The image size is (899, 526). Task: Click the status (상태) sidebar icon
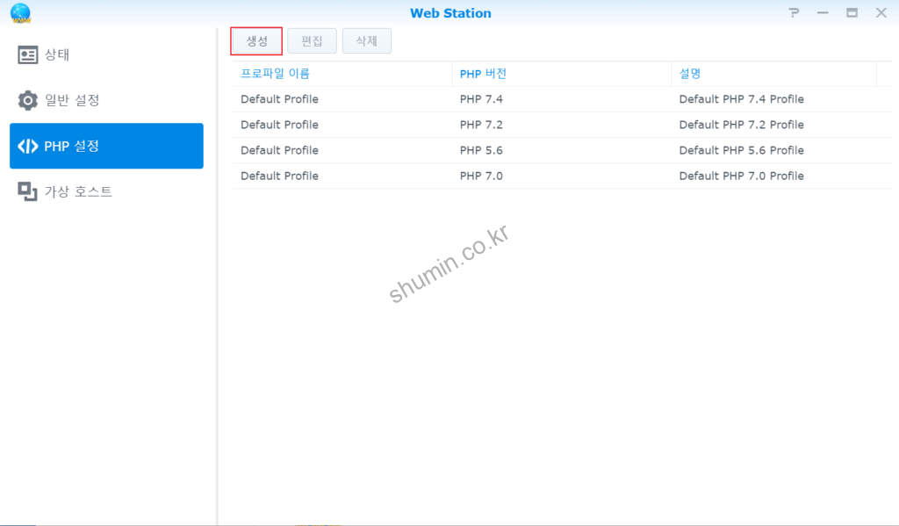pyautogui.click(x=28, y=55)
